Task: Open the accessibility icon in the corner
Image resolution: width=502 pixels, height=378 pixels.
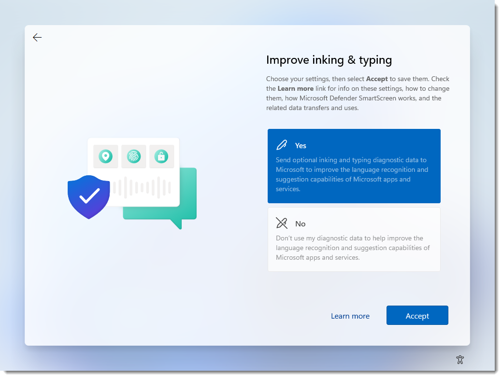Action: (x=460, y=360)
